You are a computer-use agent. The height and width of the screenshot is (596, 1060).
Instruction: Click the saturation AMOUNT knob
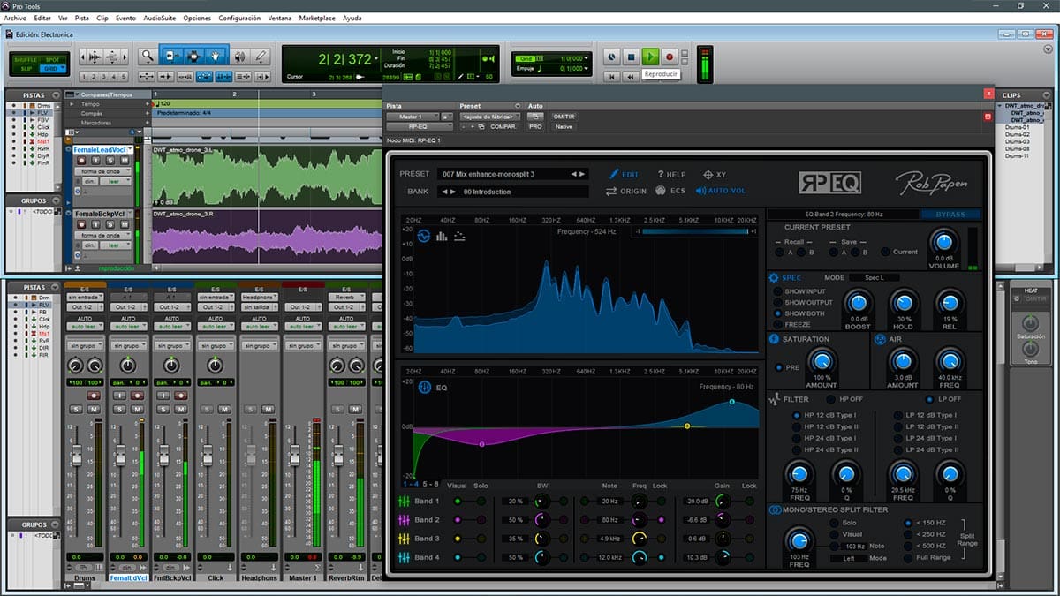coord(821,359)
